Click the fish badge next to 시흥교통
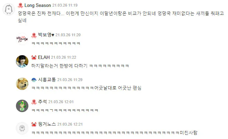Viewport: 228px width, 139px height. click(x=34, y=80)
